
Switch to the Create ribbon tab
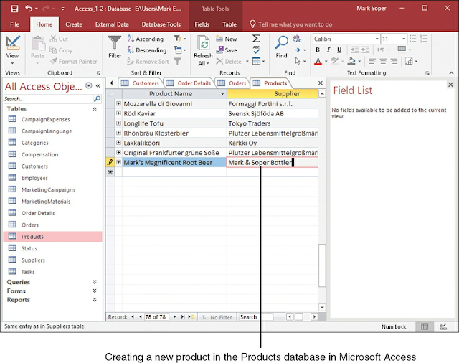(74, 24)
